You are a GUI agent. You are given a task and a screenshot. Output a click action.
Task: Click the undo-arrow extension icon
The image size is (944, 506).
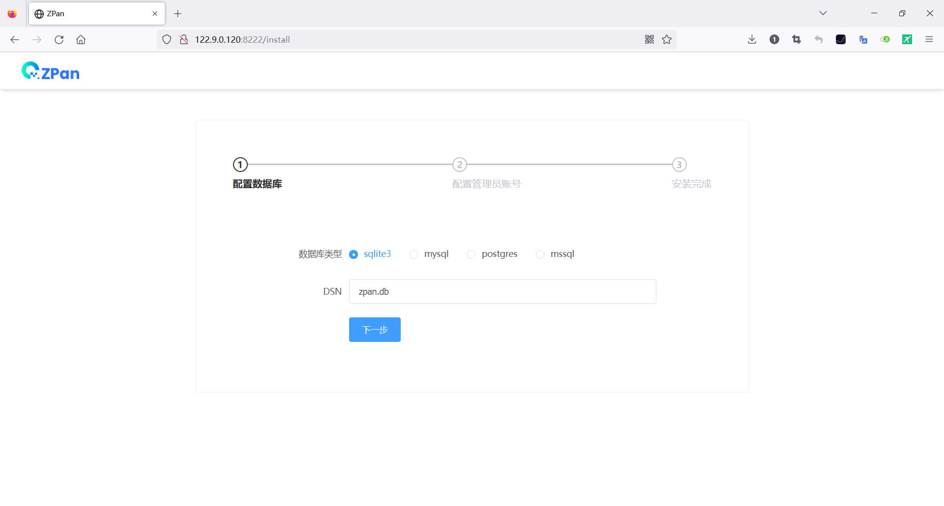pyautogui.click(x=819, y=39)
